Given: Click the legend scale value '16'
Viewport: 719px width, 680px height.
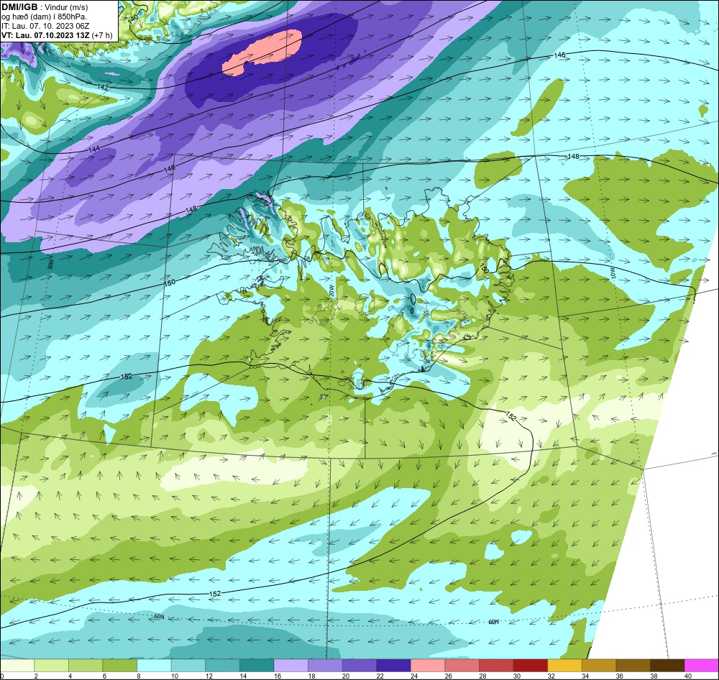Looking at the screenshot, I should (x=278, y=676).
